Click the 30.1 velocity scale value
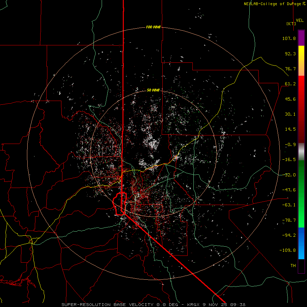Image resolution: width=307 pixels, height=307 pixels. click(290, 114)
